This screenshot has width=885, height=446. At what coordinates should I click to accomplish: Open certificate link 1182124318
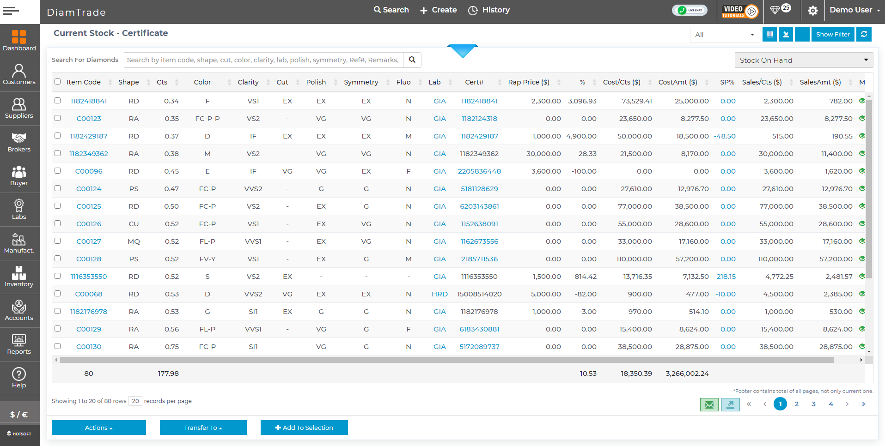[479, 118]
